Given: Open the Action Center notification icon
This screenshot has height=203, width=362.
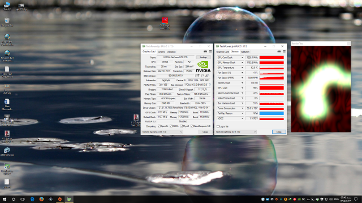Looking at the screenshot, I should pos(356,199).
